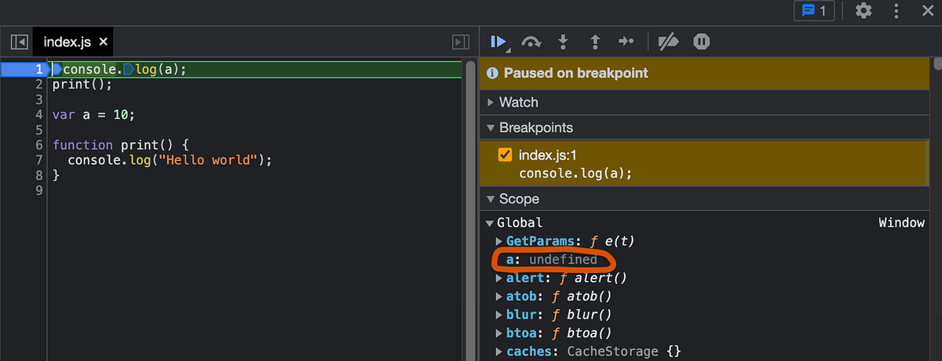This screenshot has width=942, height=361.
Task: Select the index.js file tab
Action: pos(74,42)
